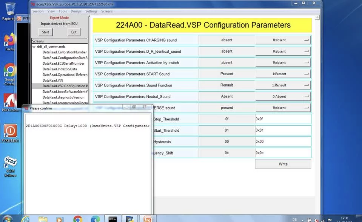Click the DE language indicator
362x222 pixels.
coord(294,219)
